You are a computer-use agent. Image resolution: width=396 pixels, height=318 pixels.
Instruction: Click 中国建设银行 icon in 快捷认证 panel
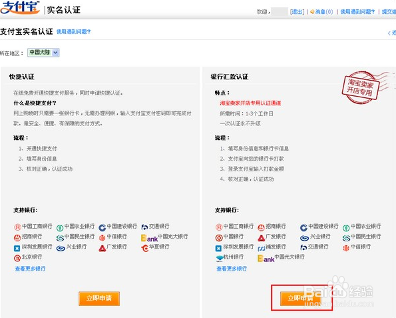tap(102, 228)
